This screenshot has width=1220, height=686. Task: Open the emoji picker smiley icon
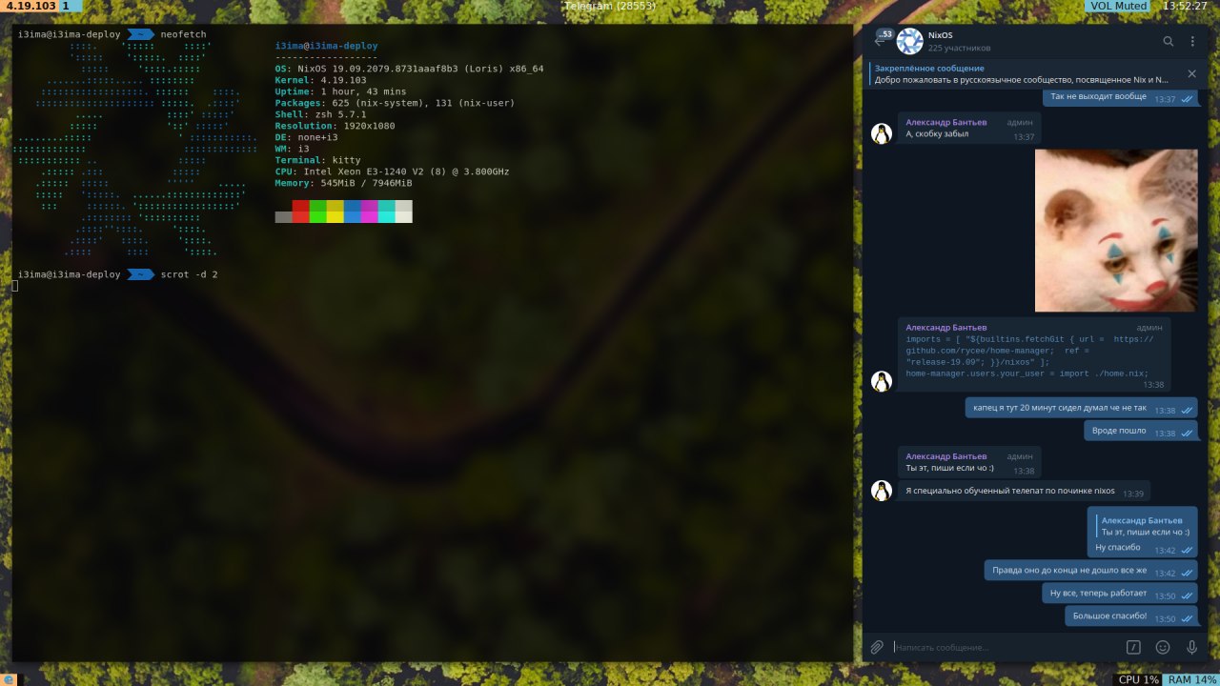(1163, 647)
